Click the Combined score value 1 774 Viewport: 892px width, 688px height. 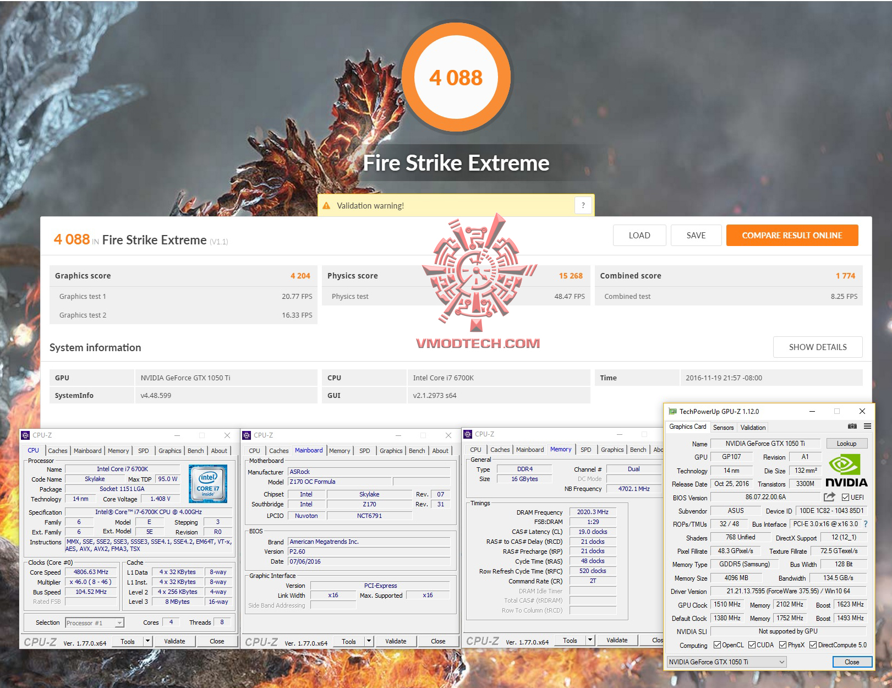[x=845, y=276]
